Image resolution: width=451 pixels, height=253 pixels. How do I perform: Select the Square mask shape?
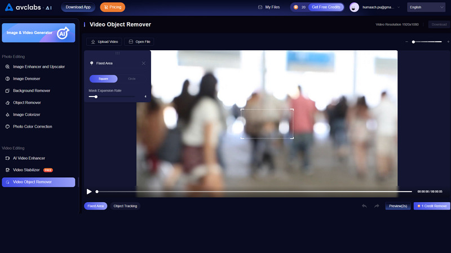click(103, 78)
